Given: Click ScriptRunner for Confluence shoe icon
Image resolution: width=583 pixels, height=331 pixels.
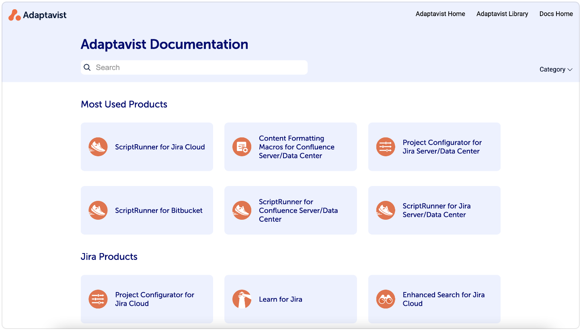Looking at the screenshot, I should [242, 210].
